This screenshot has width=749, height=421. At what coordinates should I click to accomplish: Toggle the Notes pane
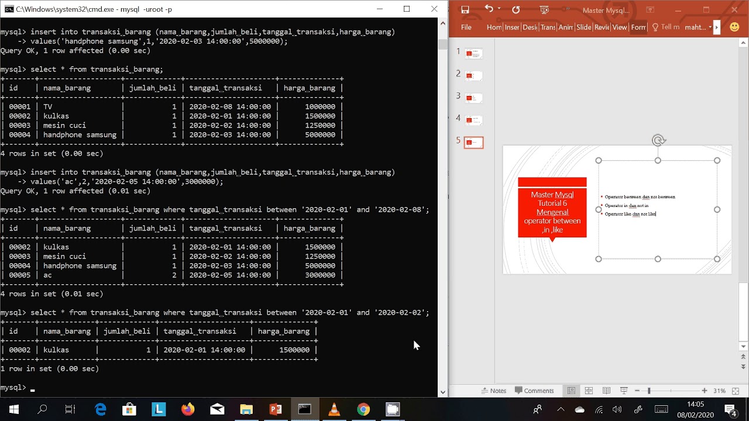493,391
